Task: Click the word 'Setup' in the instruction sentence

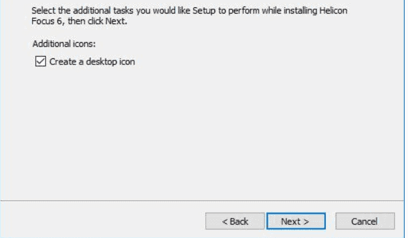Action: click(x=204, y=11)
